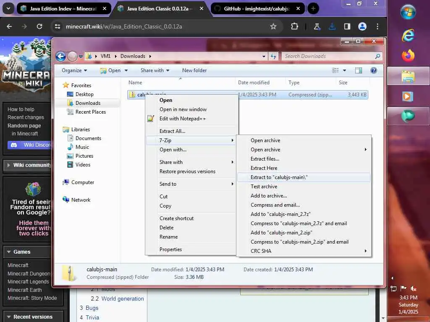This screenshot has height=322, width=430.
Task: Click in Search Downloads field
Action: pyautogui.click(x=328, y=56)
